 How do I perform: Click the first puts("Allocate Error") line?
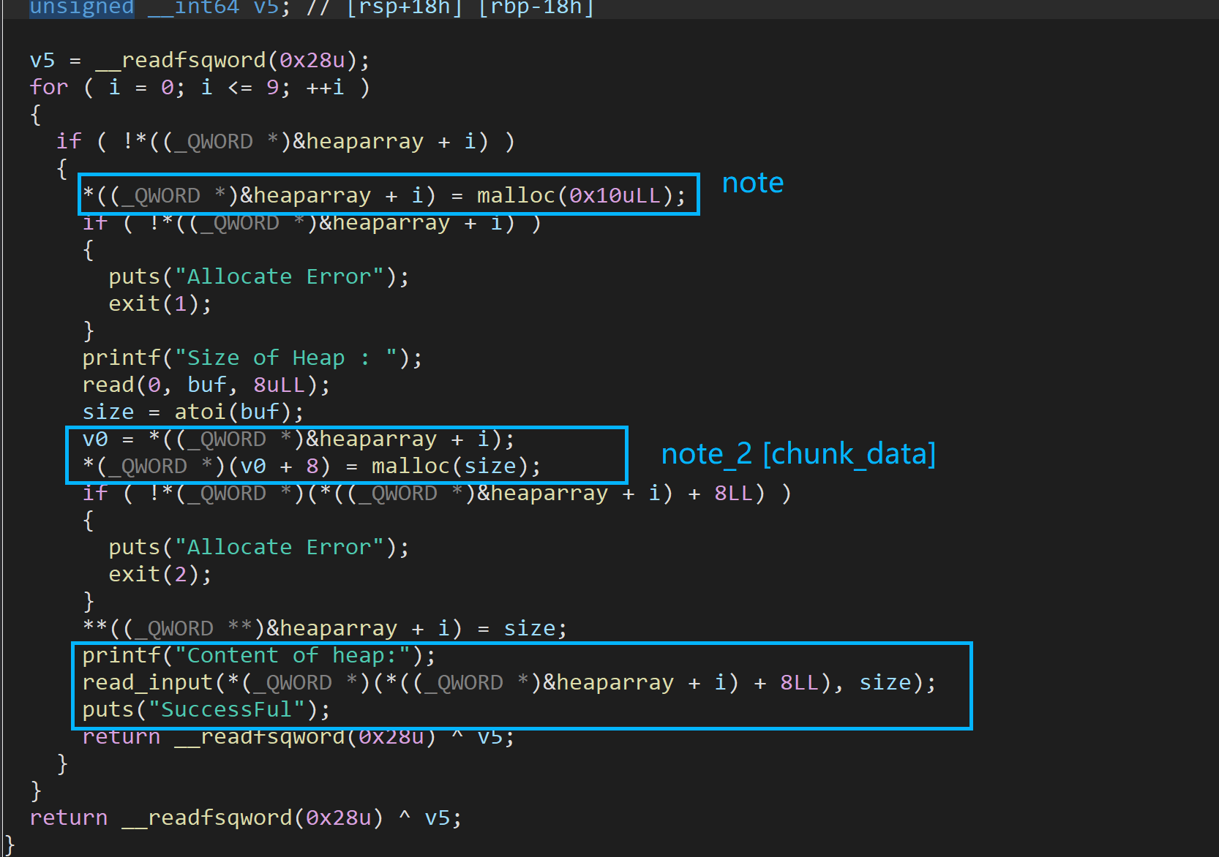(x=259, y=276)
